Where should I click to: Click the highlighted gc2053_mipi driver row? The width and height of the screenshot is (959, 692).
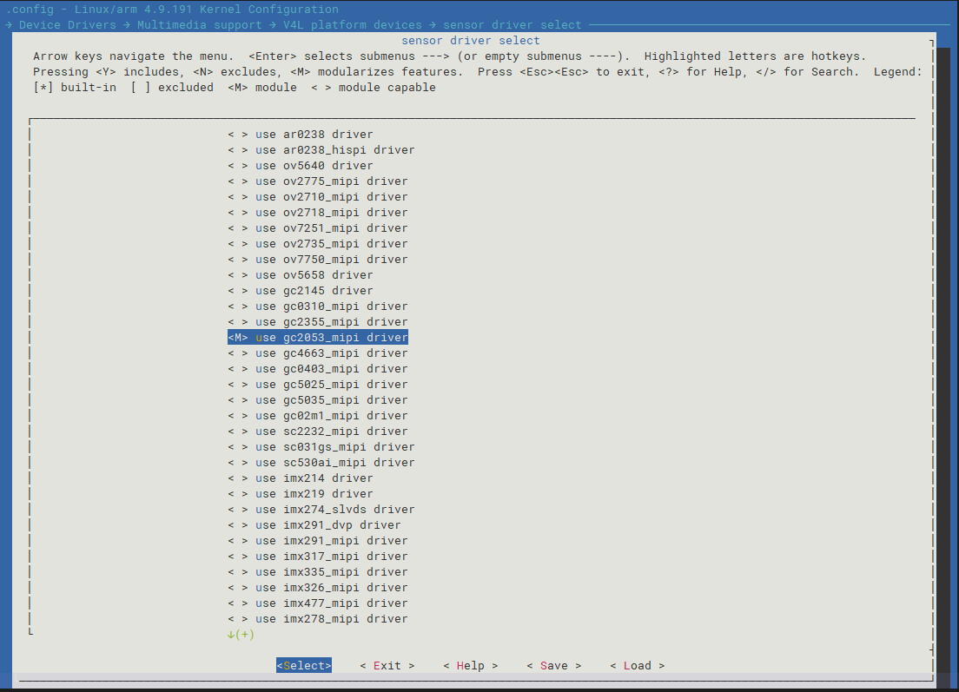pos(317,338)
